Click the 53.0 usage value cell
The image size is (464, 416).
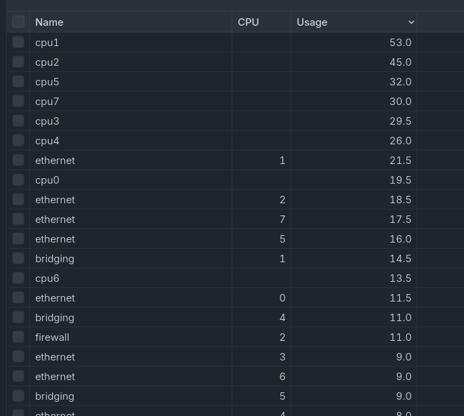[400, 42]
